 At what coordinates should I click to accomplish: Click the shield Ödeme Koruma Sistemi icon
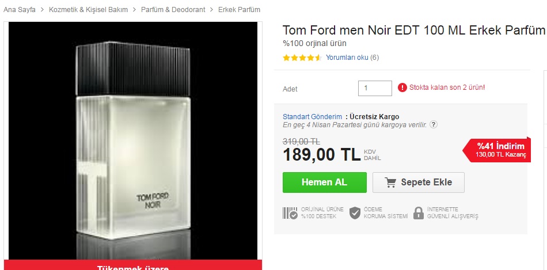(x=355, y=213)
